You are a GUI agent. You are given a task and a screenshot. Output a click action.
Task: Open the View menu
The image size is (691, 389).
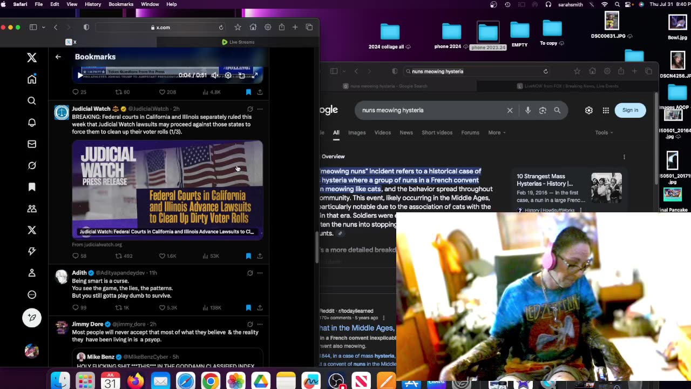pyautogui.click(x=72, y=4)
